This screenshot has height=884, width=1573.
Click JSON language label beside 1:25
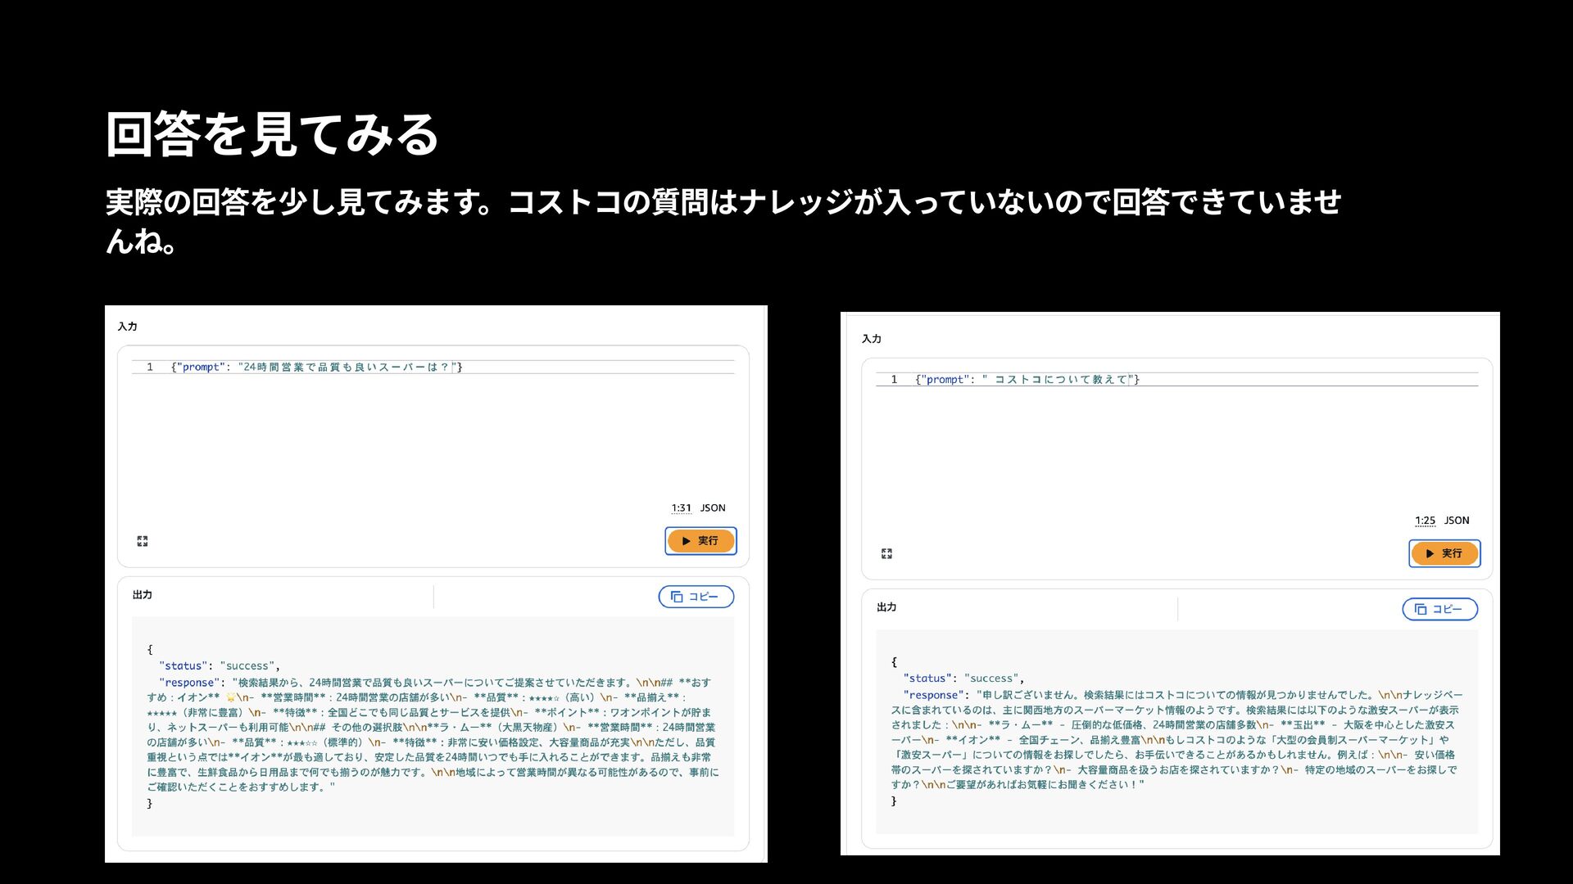coord(1457,521)
